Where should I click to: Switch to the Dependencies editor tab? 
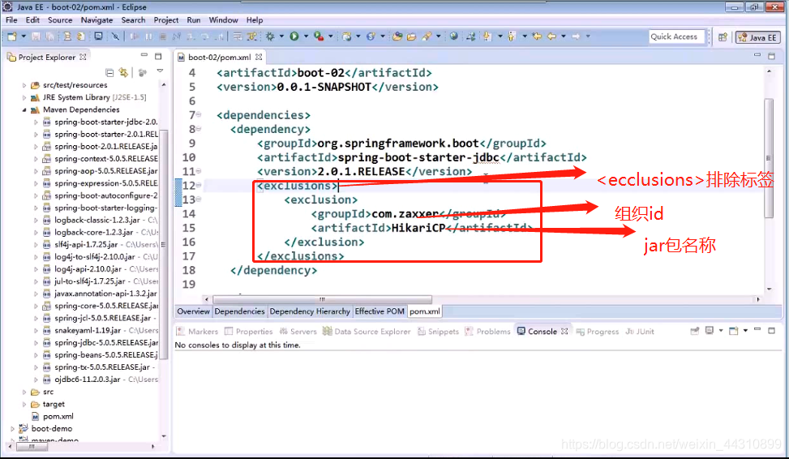[x=239, y=311]
